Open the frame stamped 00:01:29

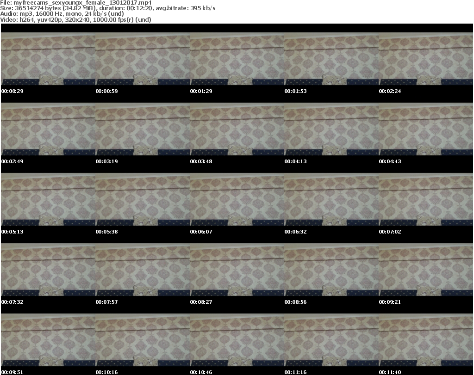click(237, 59)
